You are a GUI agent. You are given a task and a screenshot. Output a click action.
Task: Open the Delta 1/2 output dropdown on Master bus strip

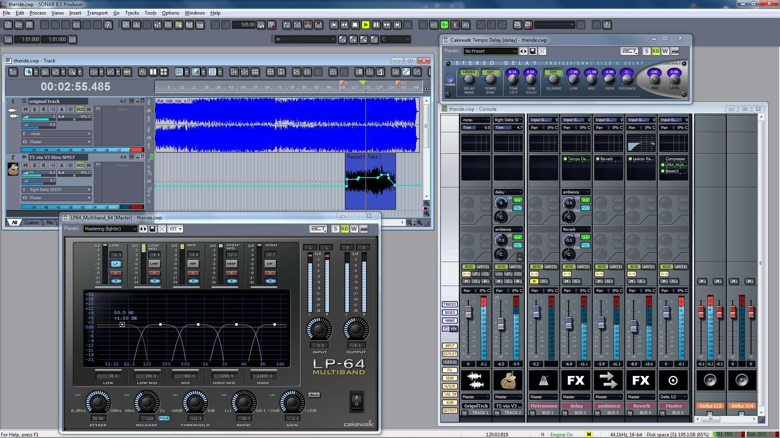click(x=673, y=397)
